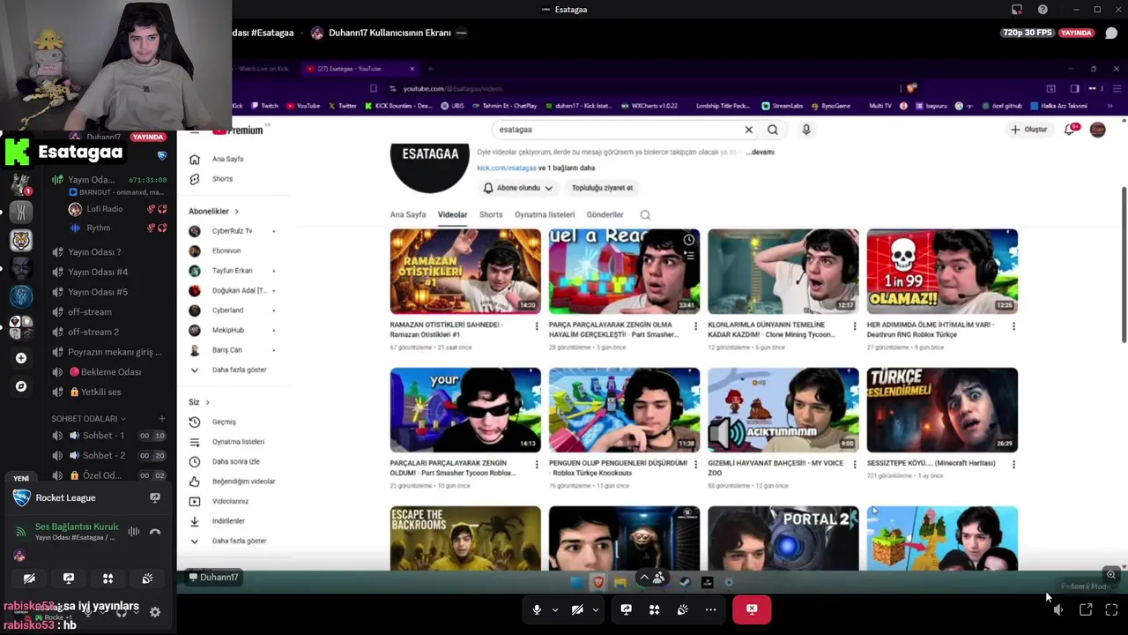Click the YouTube page vertical scrollbar
The image size is (1128, 635).
click(x=1124, y=265)
